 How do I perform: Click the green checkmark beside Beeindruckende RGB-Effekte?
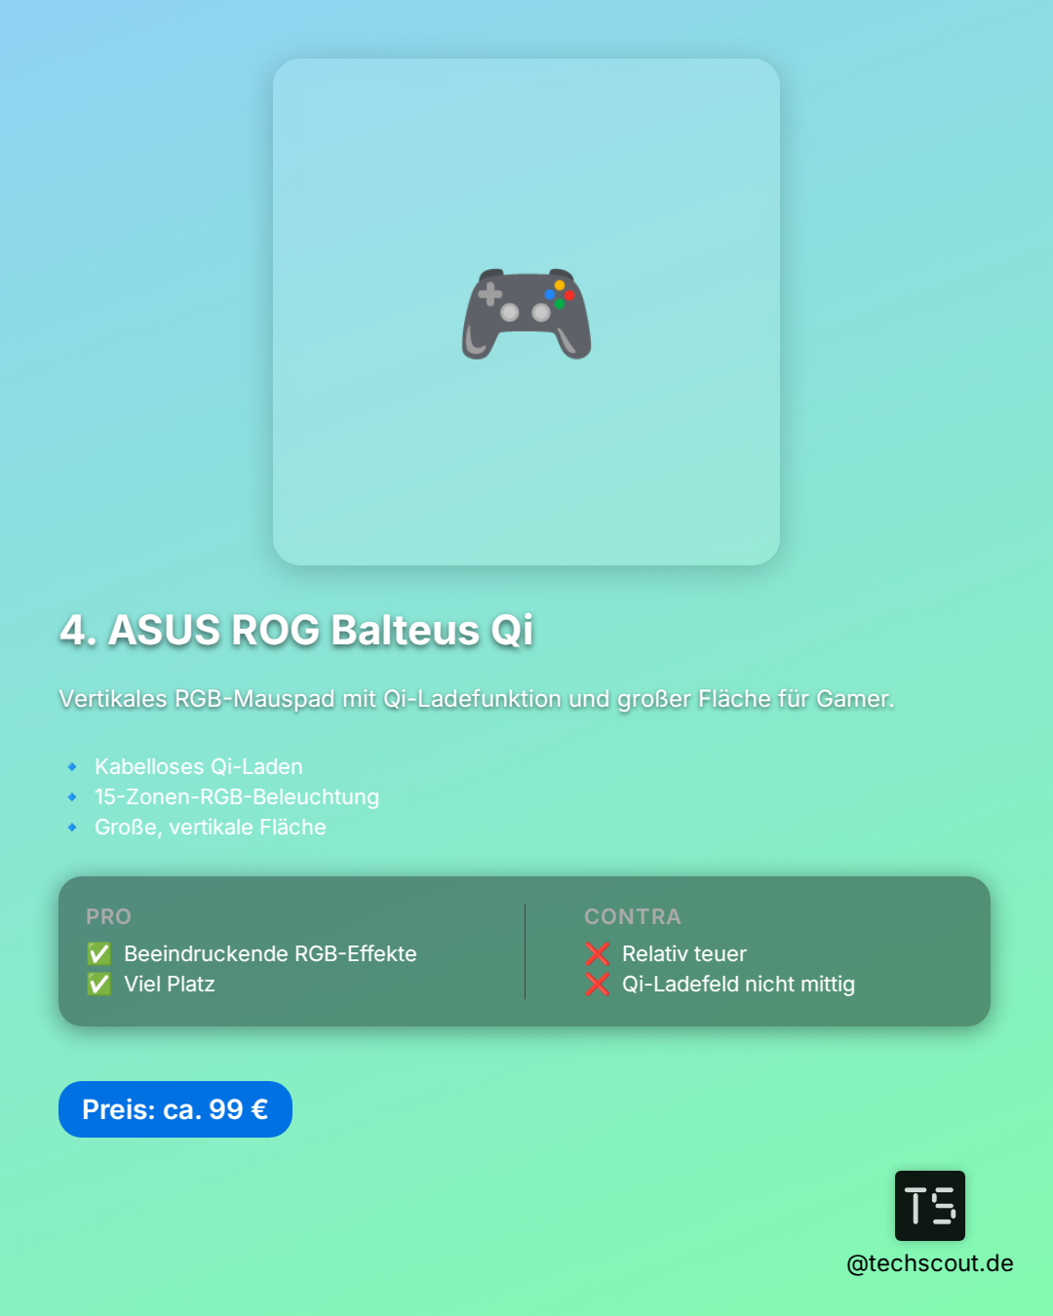coord(99,953)
